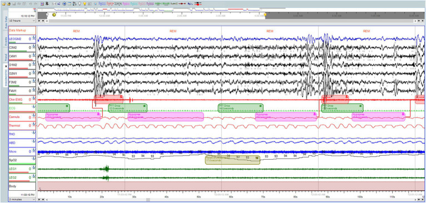Select the magenta waveform montage icon
The image size is (426, 203).
(x=126, y=4)
